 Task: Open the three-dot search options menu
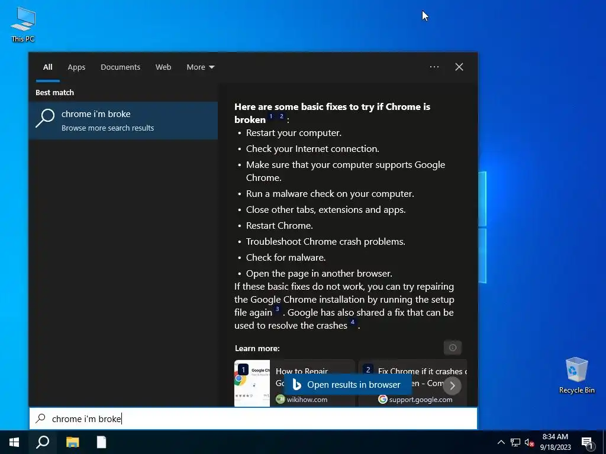(x=434, y=67)
